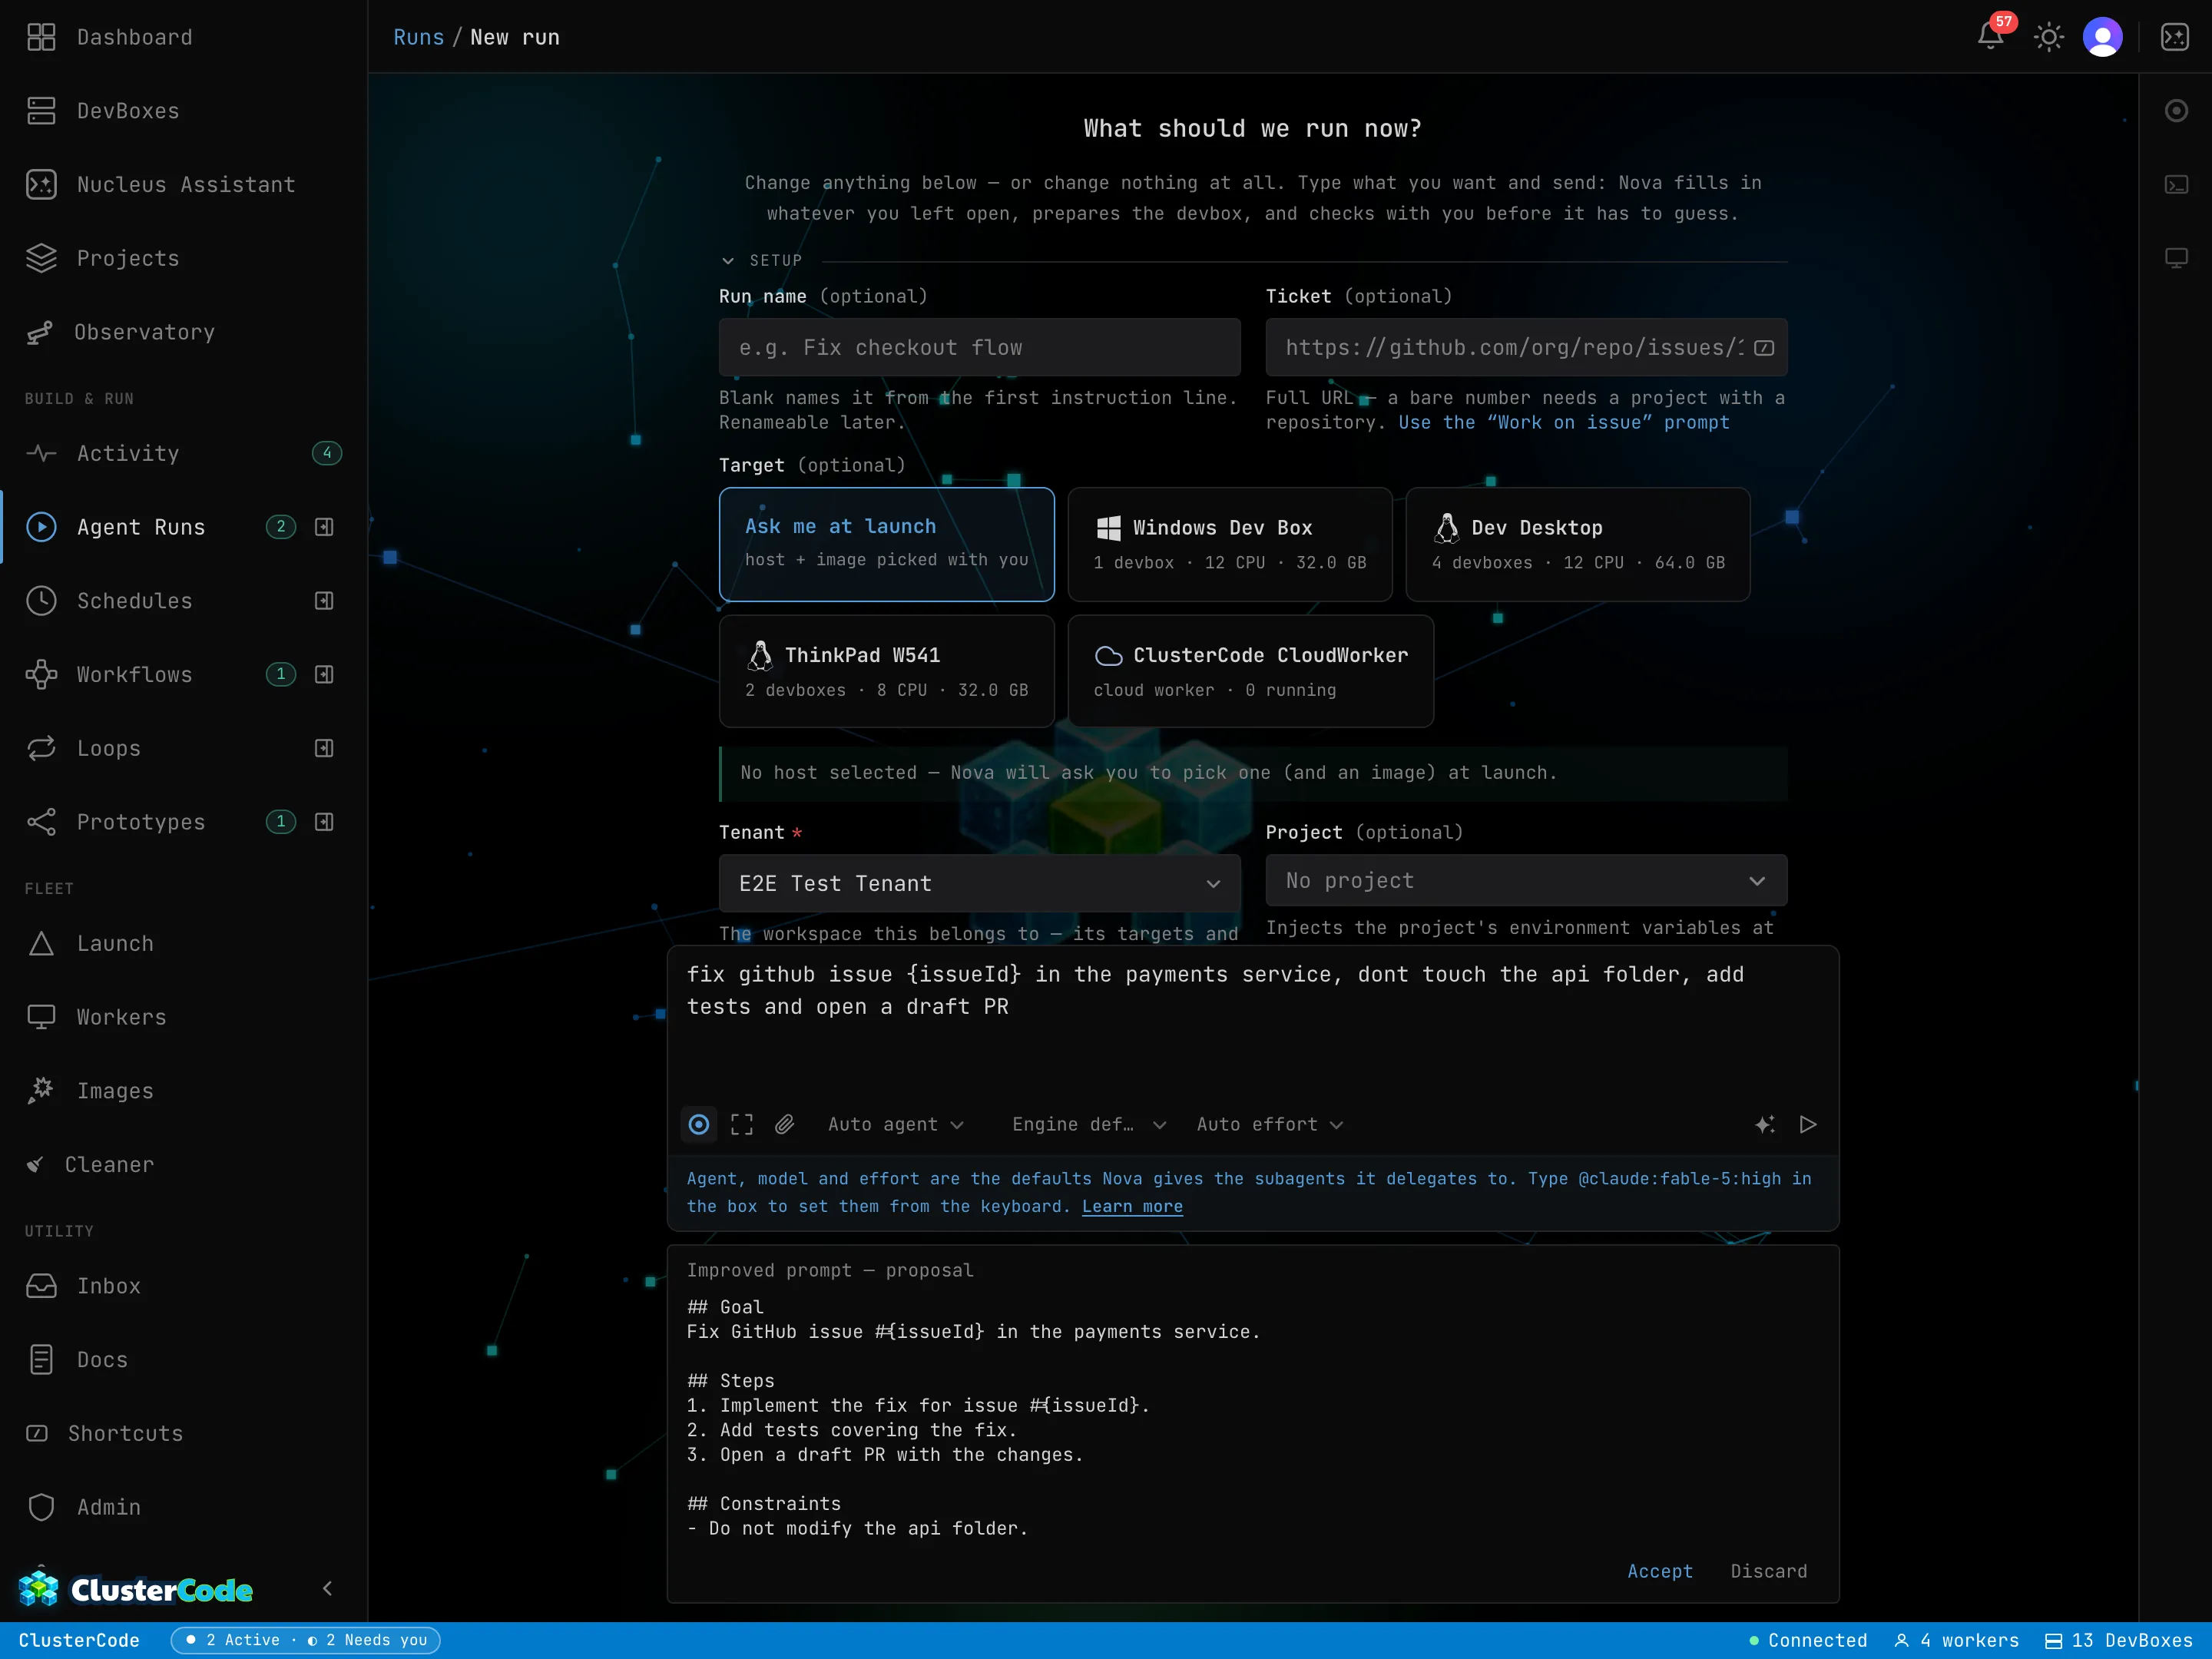Select the Ask me at launch target
Viewport: 2212px width, 1659px height.
point(886,544)
